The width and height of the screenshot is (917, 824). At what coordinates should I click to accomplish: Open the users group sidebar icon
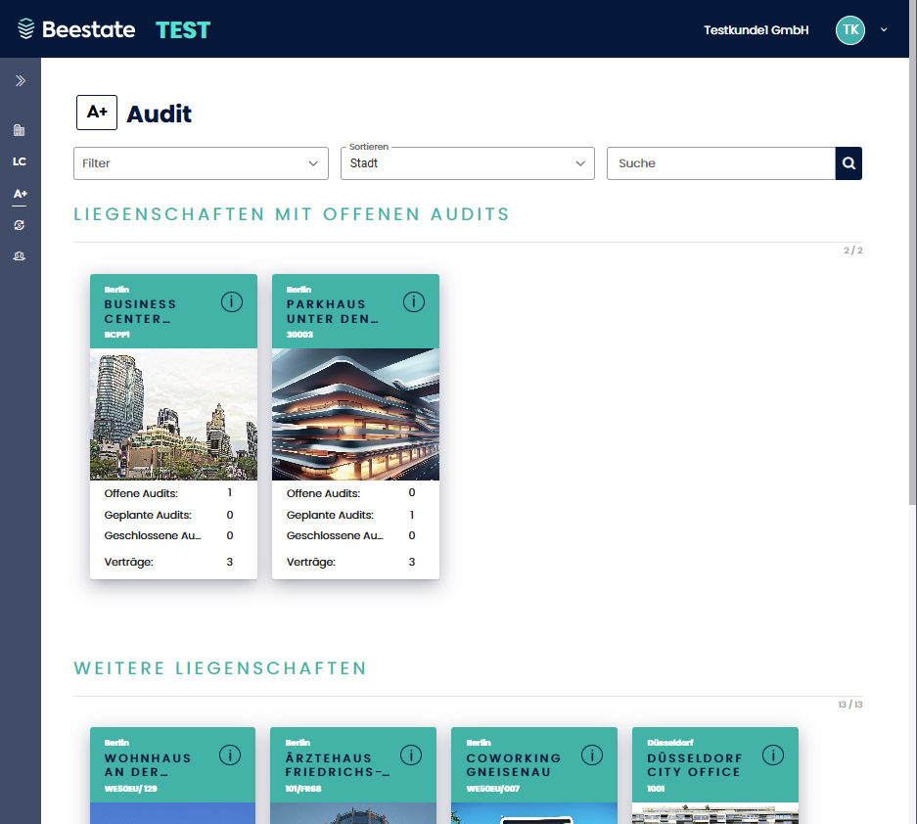(x=20, y=256)
